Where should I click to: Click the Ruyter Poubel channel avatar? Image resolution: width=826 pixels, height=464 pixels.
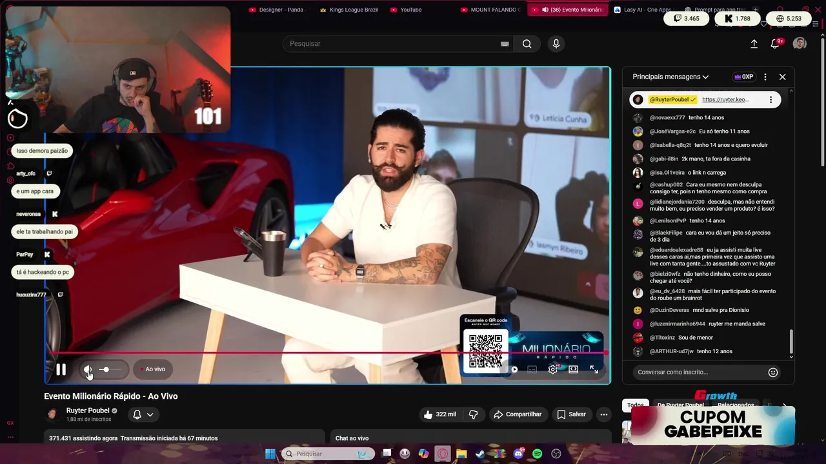pyautogui.click(x=52, y=414)
